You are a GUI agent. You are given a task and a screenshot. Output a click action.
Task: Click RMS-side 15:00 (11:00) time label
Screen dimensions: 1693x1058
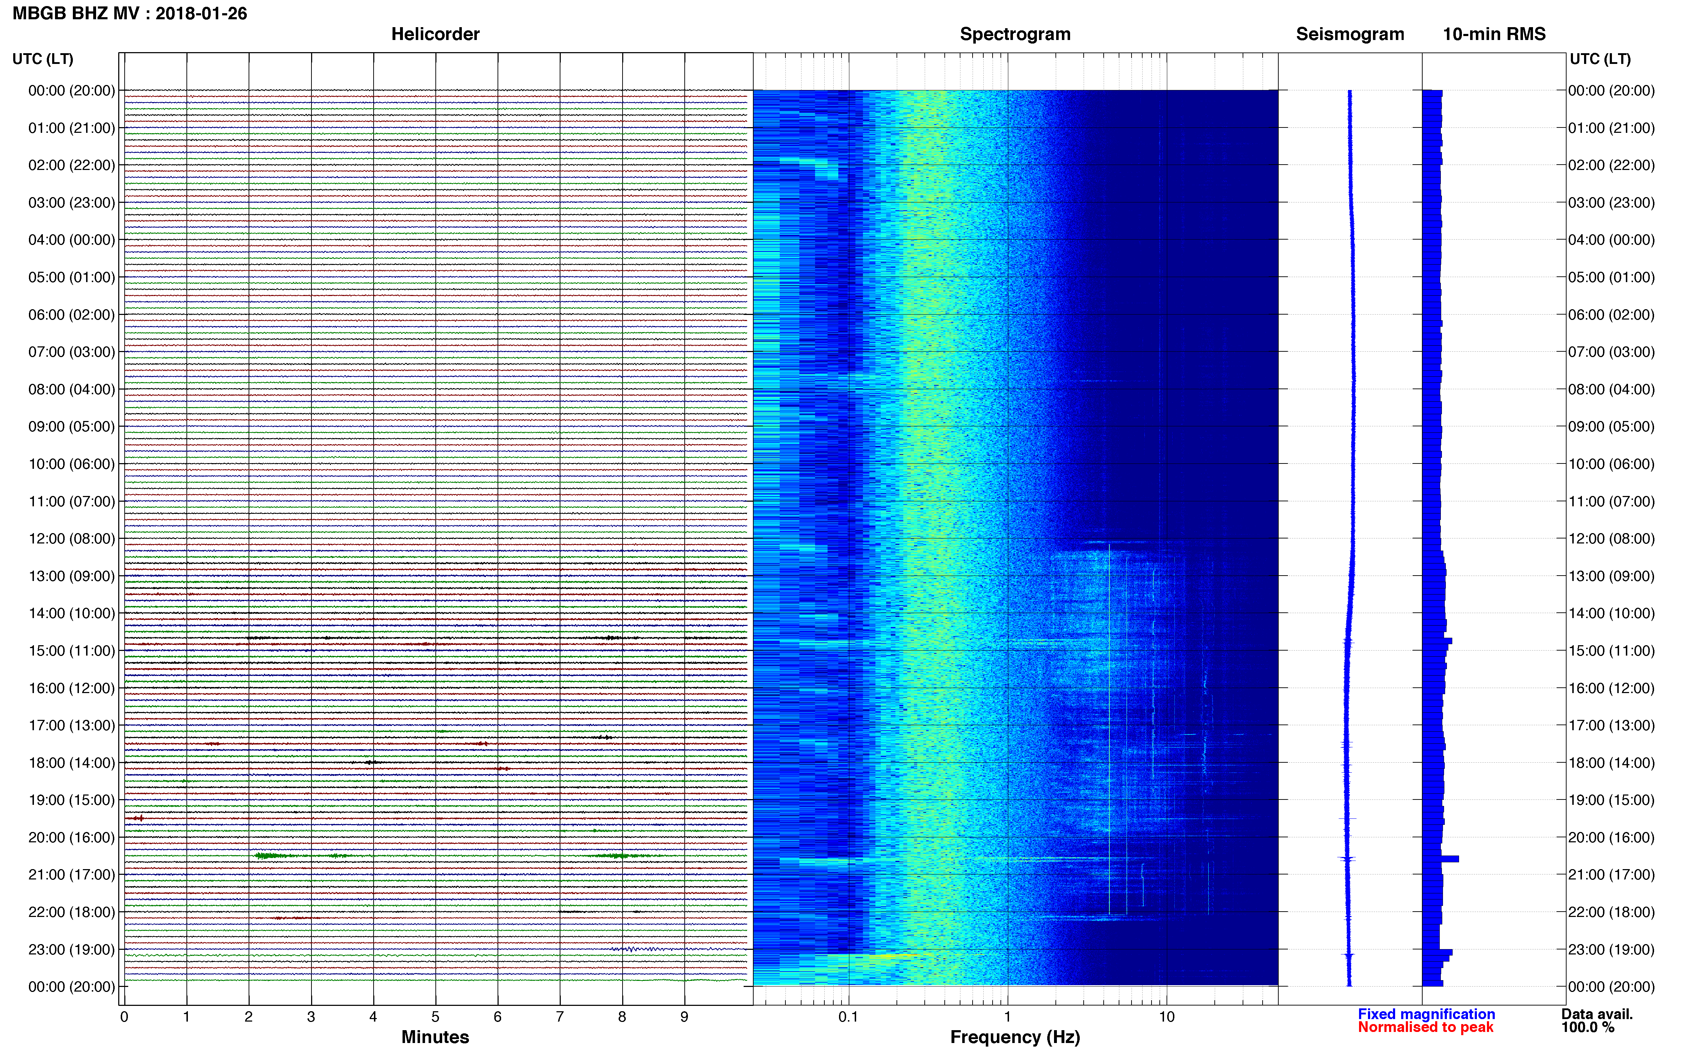(x=1611, y=651)
